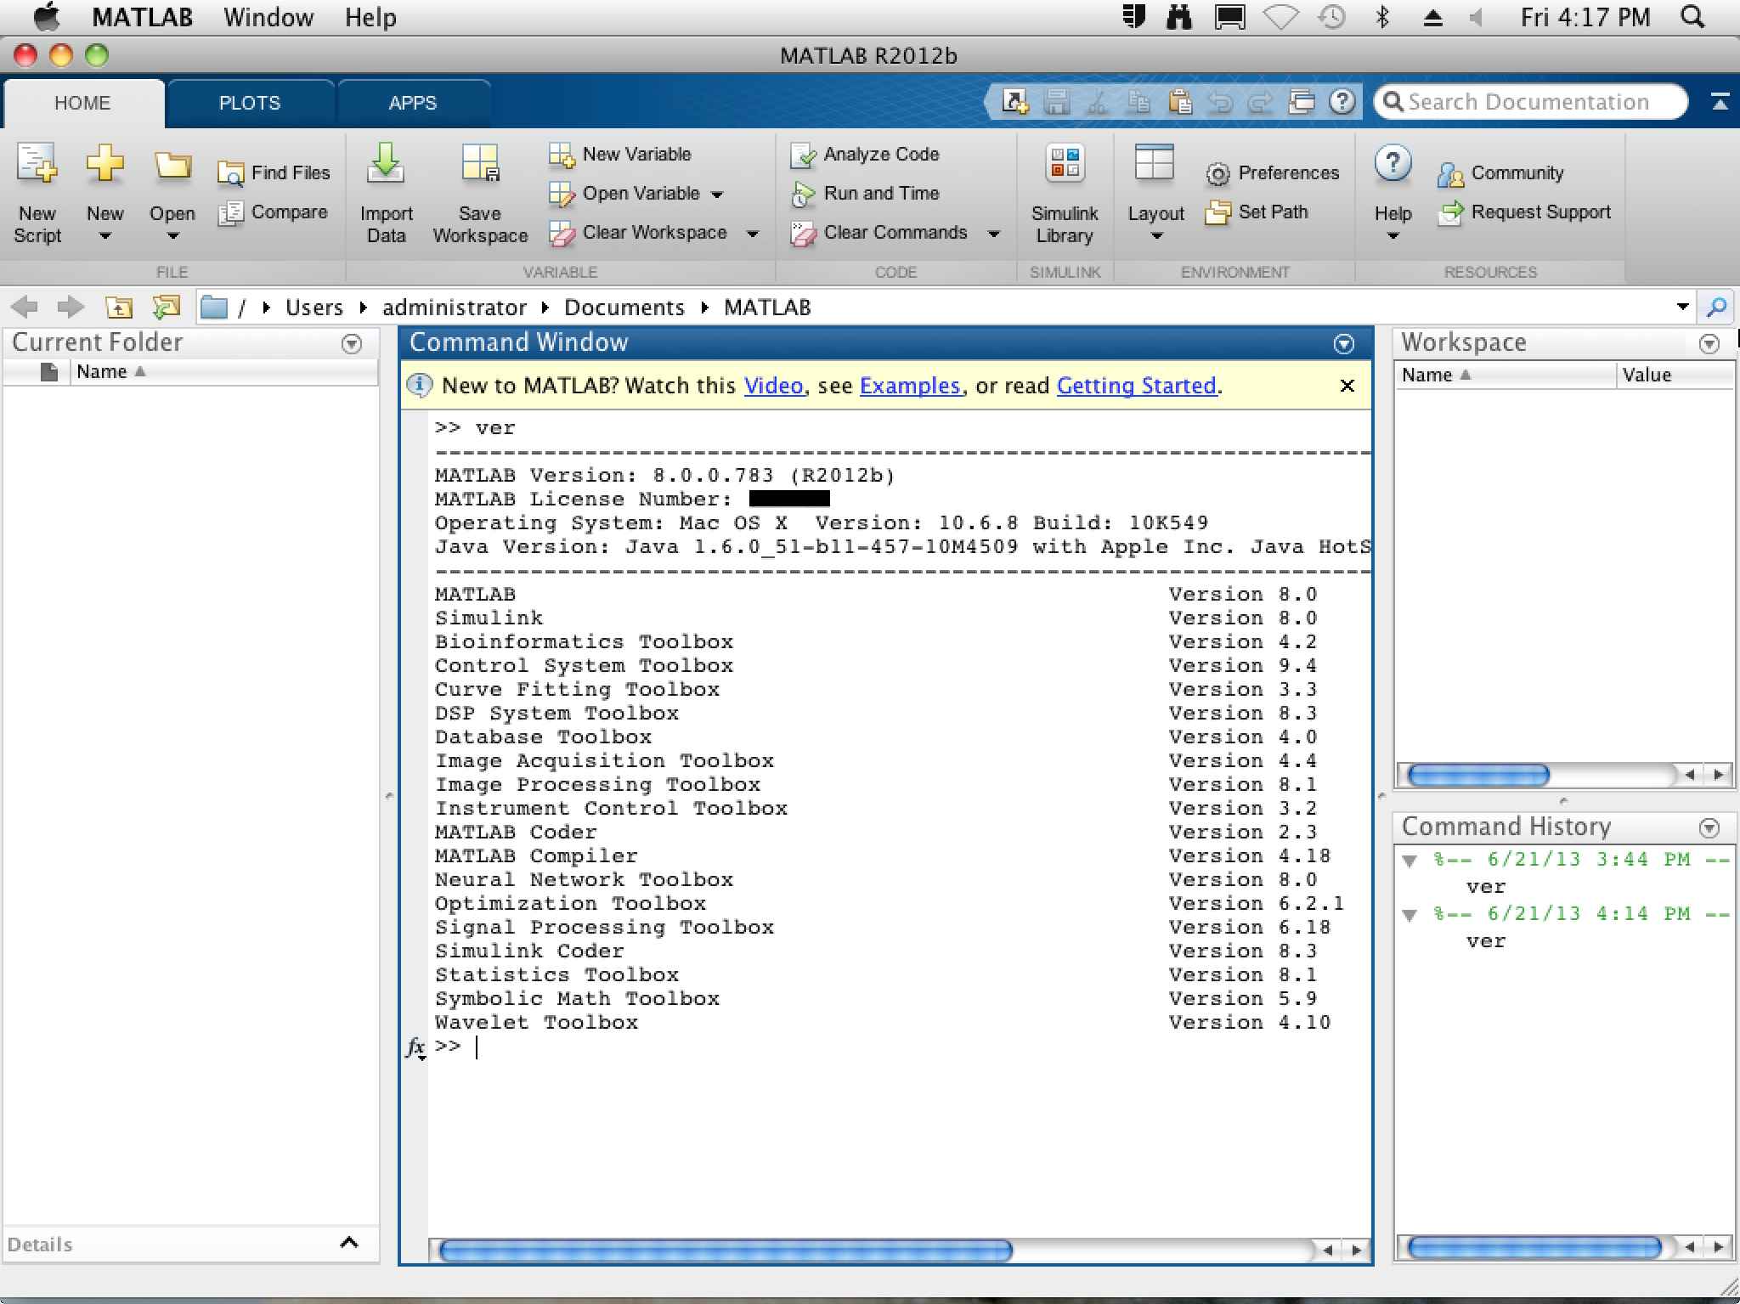Screen dimensions: 1740x1304
Task: Go up one folder level icon
Action: pos(119,308)
